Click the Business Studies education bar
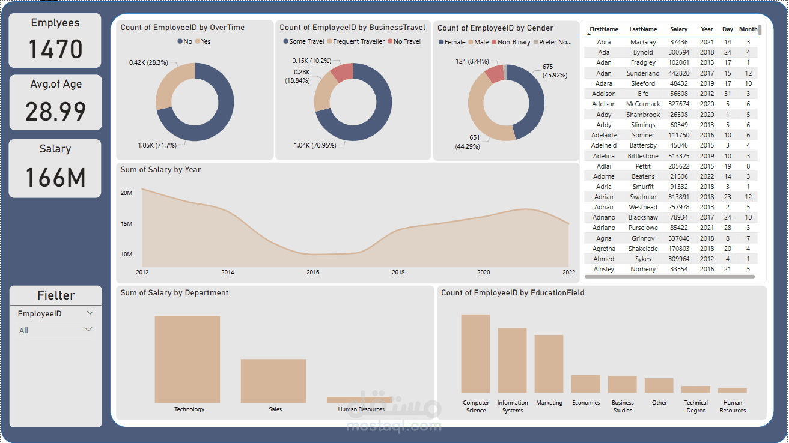This screenshot has height=443, width=789. pyautogui.click(x=622, y=384)
